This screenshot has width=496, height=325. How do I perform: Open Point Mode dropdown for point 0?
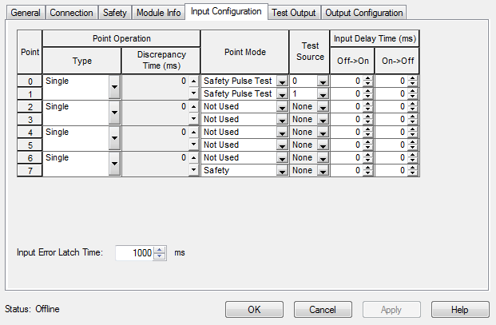click(x=281, y=81)
